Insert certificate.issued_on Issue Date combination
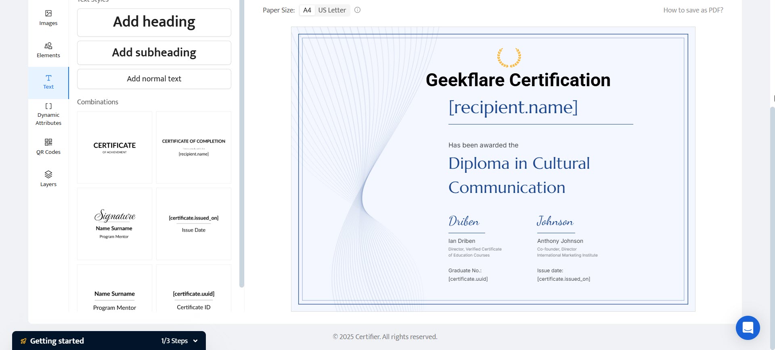The image size is (775, 350). coord(194,224)
